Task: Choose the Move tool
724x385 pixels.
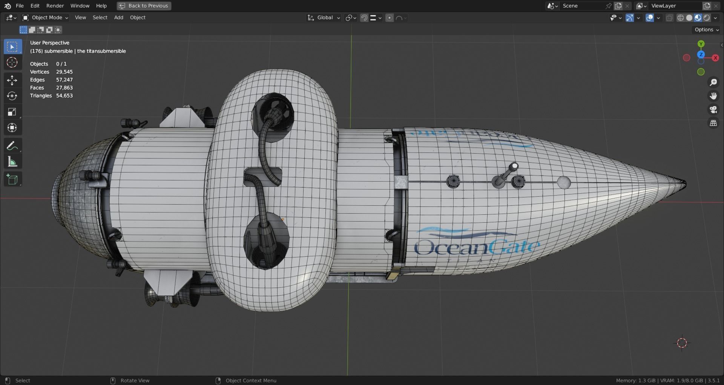Action: pos(12,80)
